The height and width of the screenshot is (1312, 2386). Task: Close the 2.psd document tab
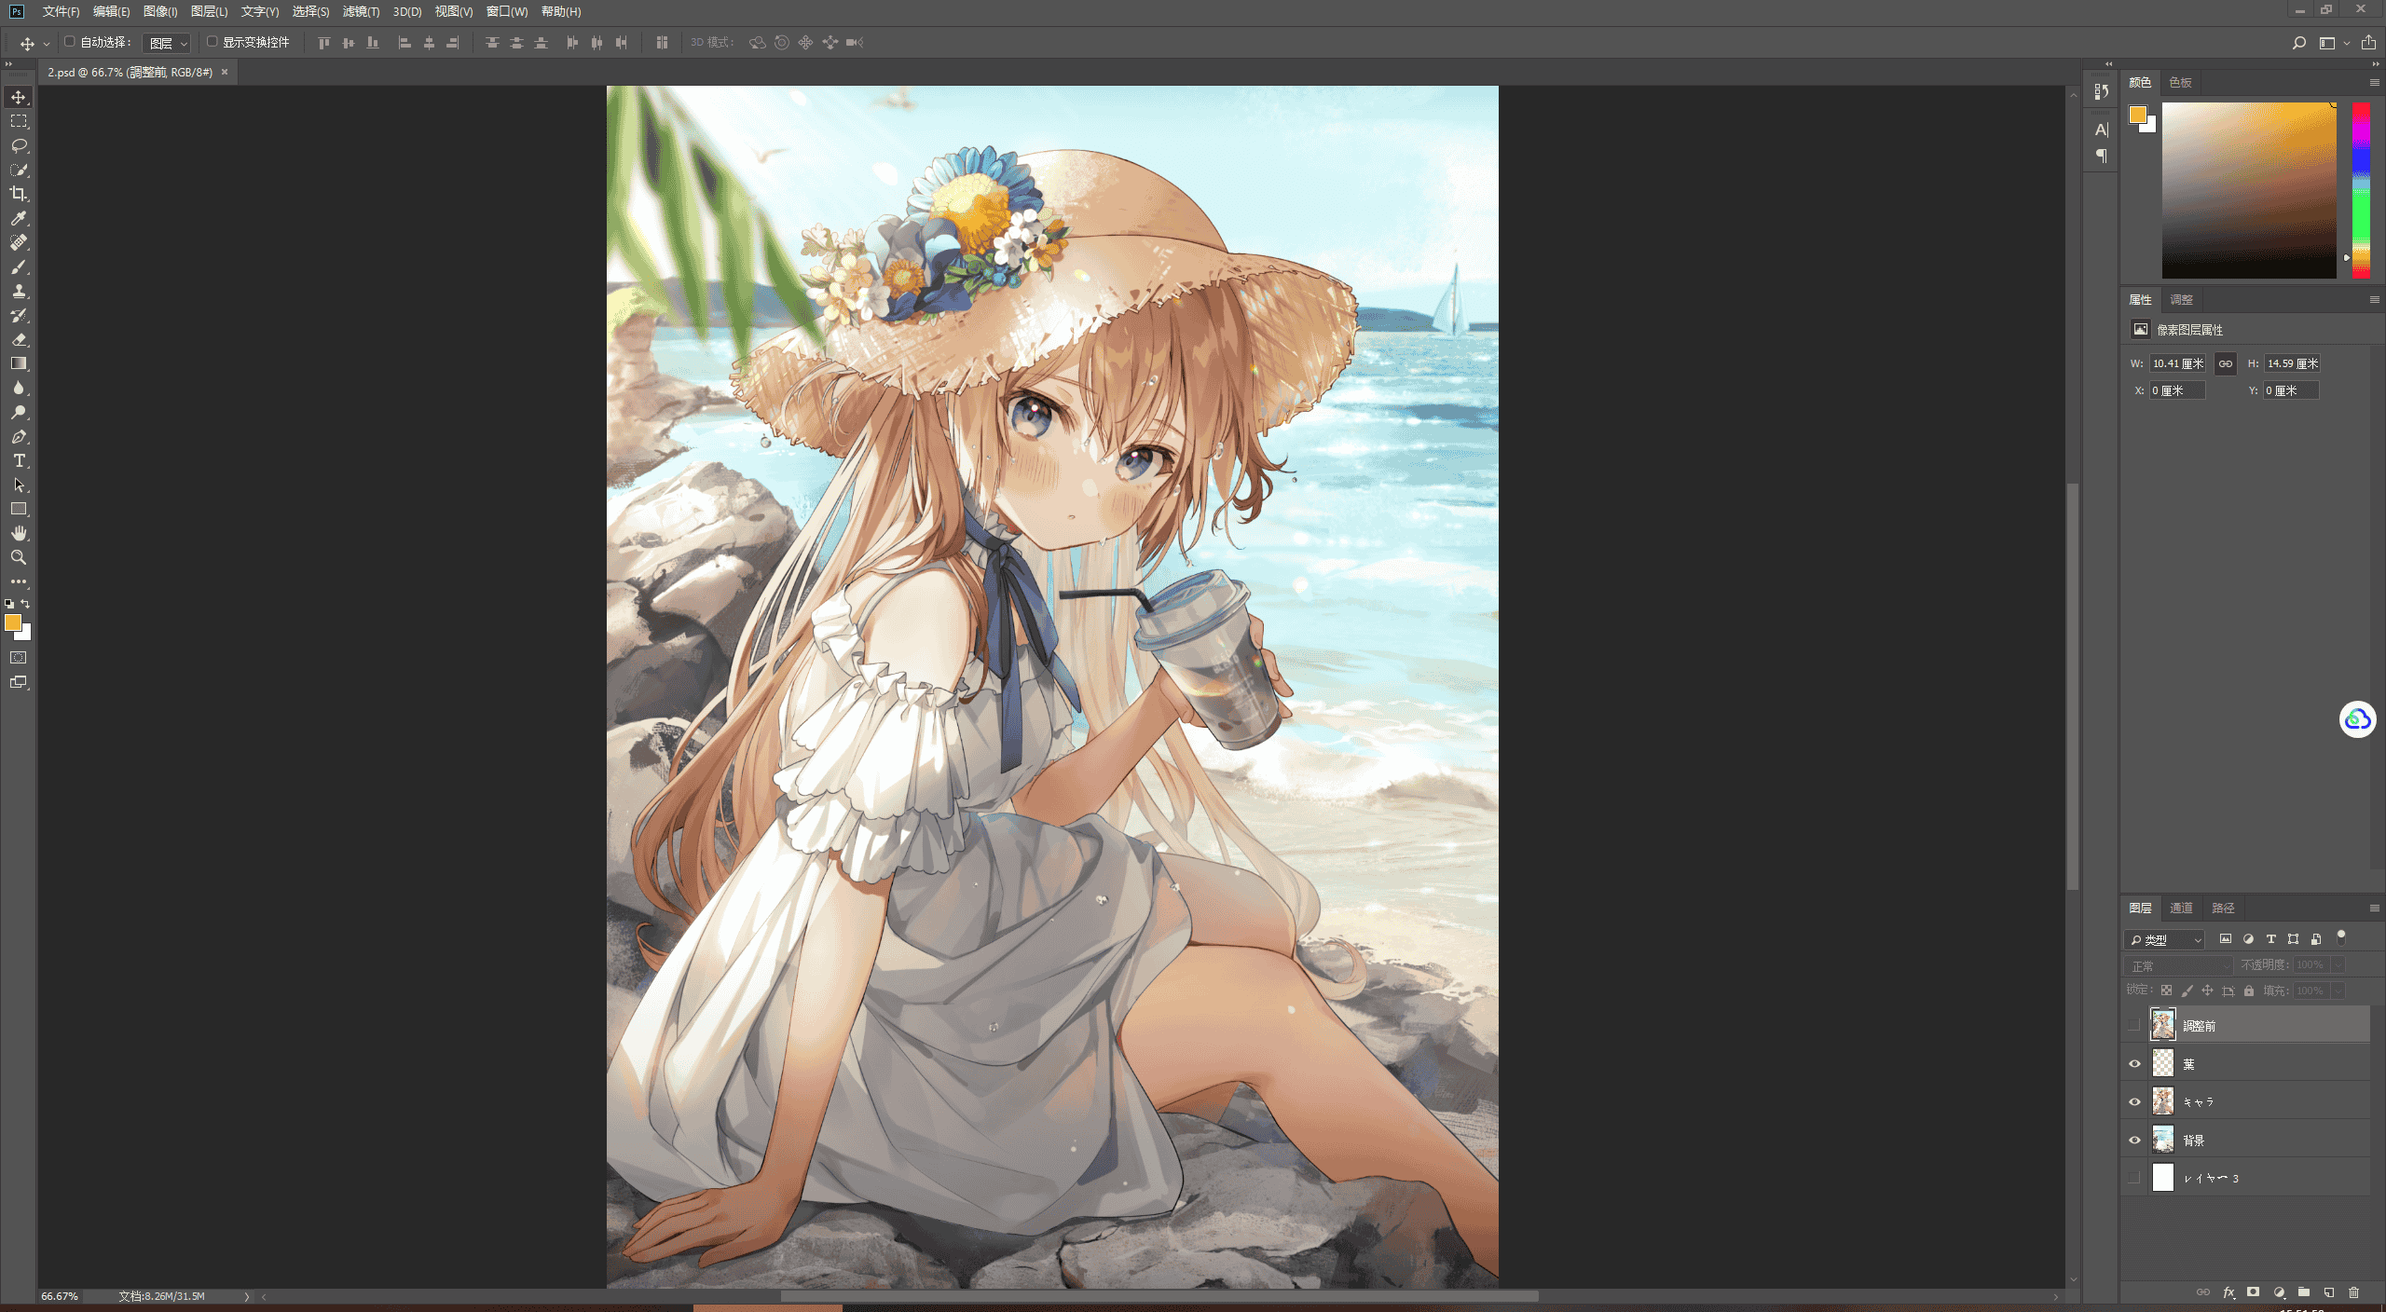pos(225,72)
